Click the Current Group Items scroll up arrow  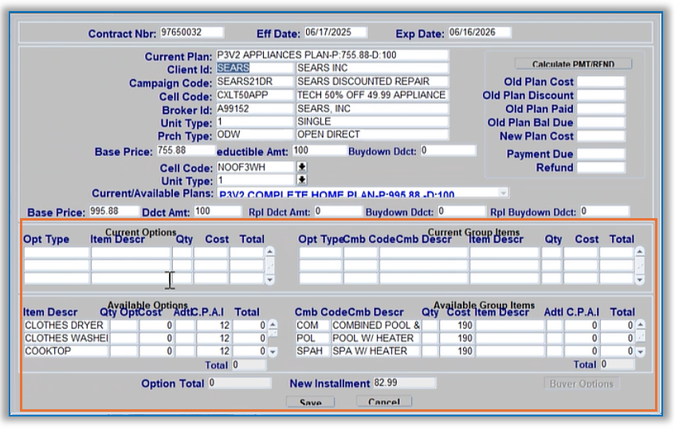point(640,252)
